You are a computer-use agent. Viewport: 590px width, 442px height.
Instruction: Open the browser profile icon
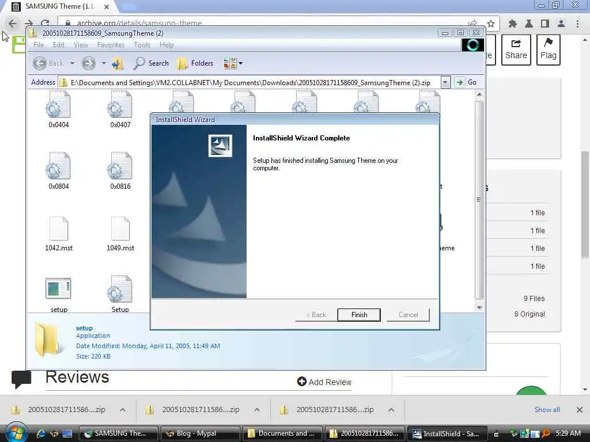tap(561, 23)
